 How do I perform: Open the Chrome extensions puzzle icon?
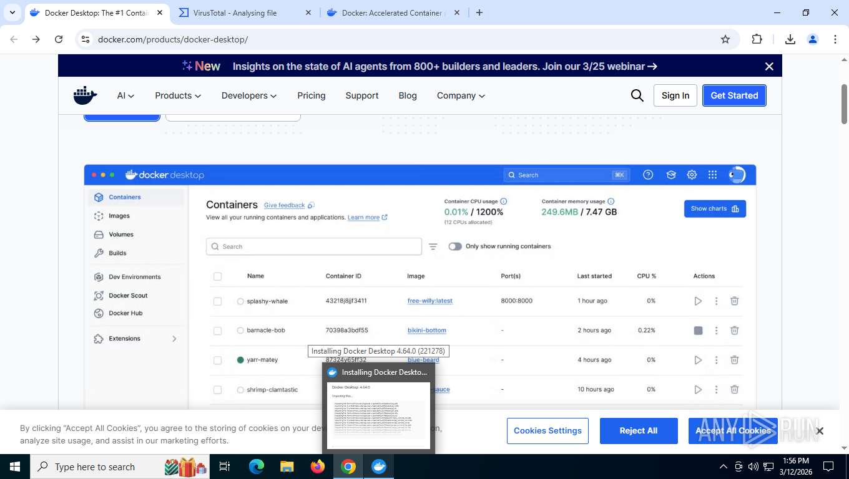(x=757, y=39)
